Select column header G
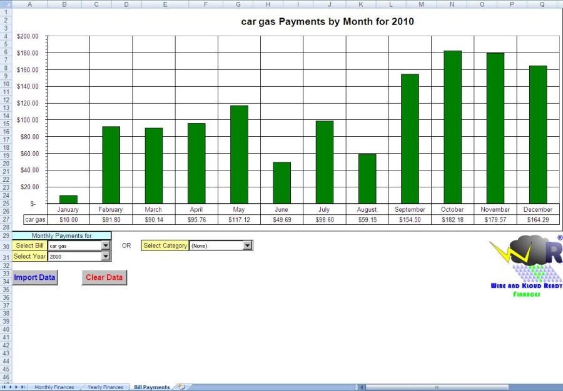Image resolution: width=563 pixels, height=391 pixels. coord(238,4)
